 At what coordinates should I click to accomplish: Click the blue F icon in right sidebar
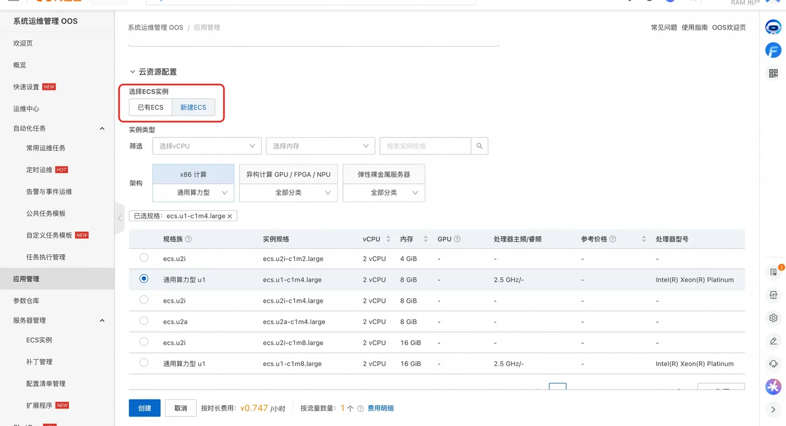(x=773, y=50)
